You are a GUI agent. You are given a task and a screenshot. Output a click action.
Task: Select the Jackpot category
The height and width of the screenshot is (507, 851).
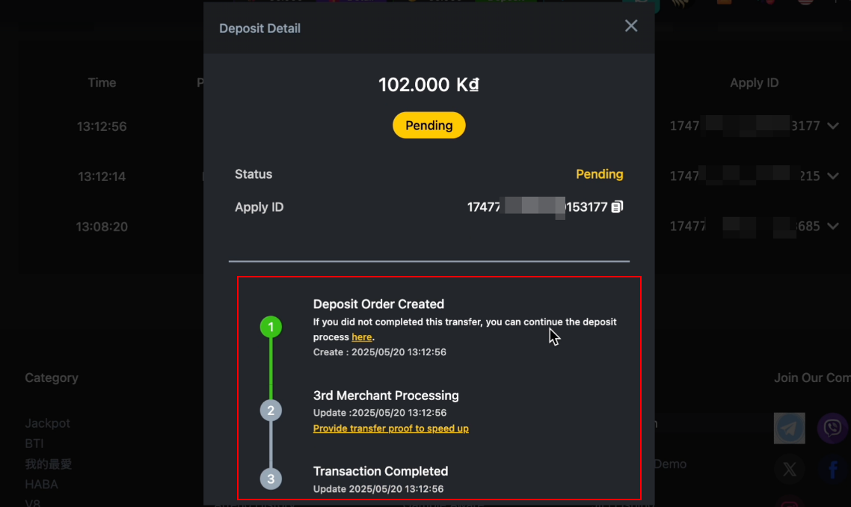47,423
